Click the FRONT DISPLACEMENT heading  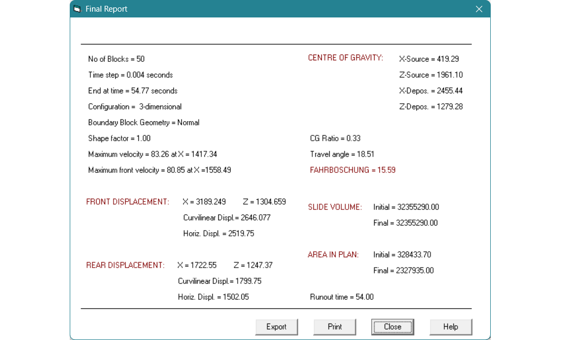point(127,201)
